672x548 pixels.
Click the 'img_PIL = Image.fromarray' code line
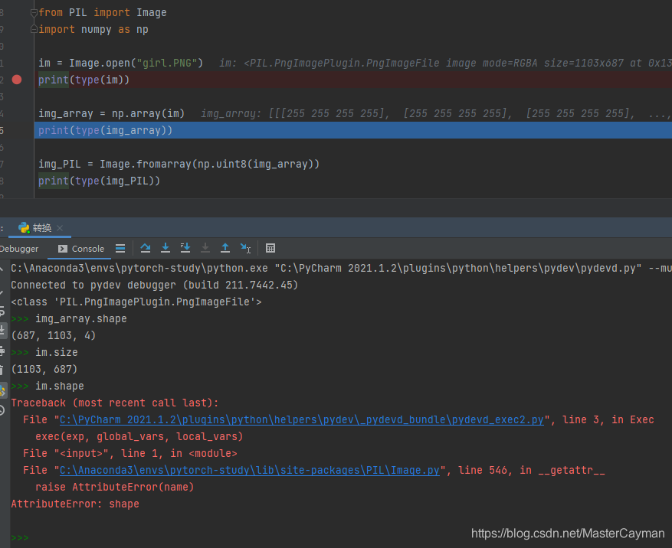tap(179, 164)
